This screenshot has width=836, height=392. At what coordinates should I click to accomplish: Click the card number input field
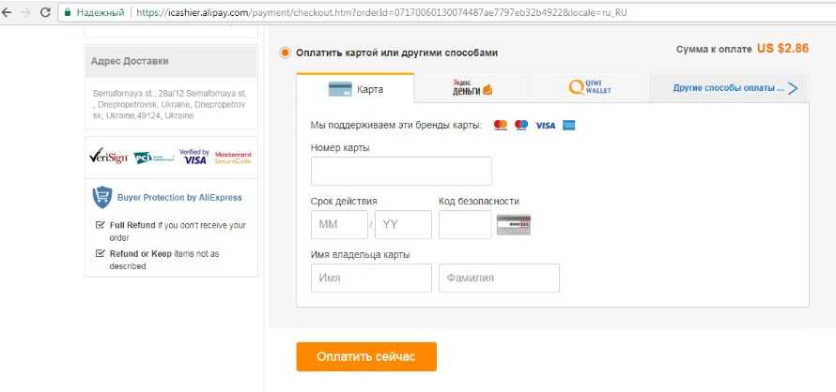(x=401, y=172)
